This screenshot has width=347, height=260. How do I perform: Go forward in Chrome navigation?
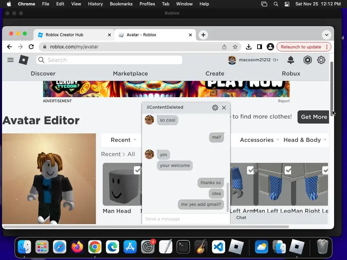tap(20, 47)
